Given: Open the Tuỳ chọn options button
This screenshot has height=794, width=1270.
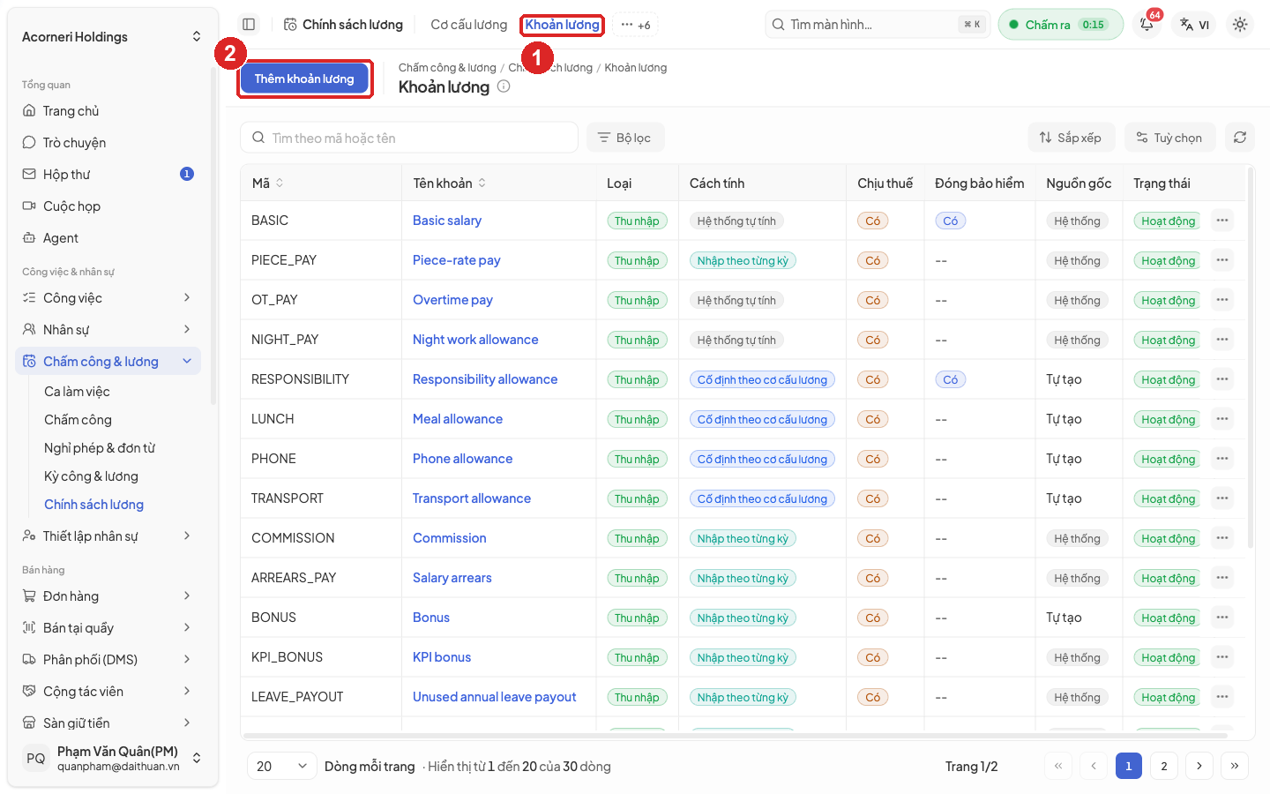Looking at the screenshot, I should point(1169,138).
